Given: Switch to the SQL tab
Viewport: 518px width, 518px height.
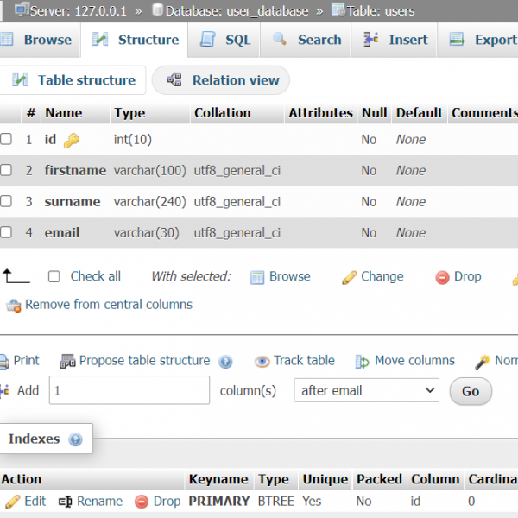Looking at the screenshot, I should 225,40.
